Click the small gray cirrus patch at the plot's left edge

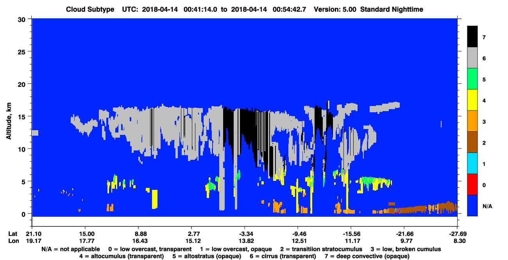click(35, 133)
